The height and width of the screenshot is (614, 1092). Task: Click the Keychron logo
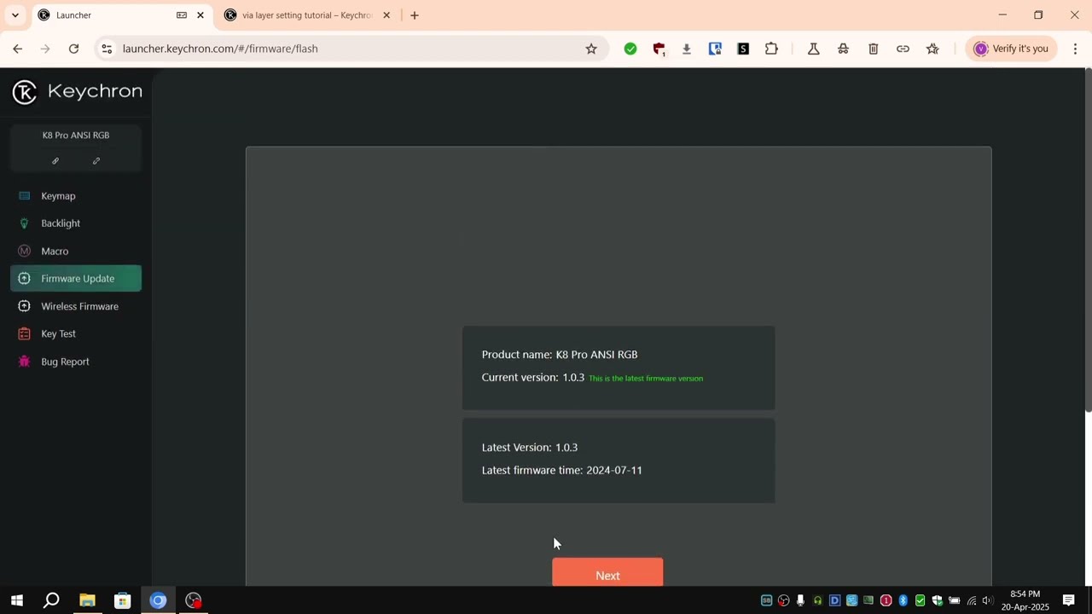click(x=77, y=92)
